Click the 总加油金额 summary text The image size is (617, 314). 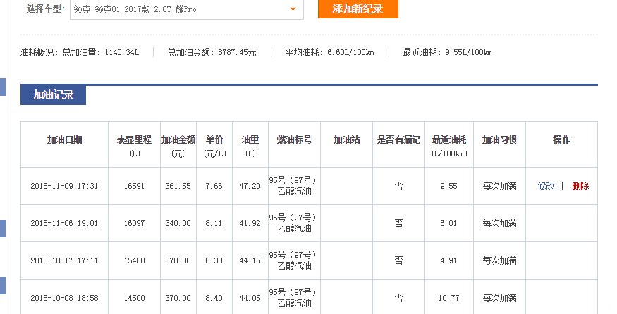pyautogui.click(x=212, y=52)
